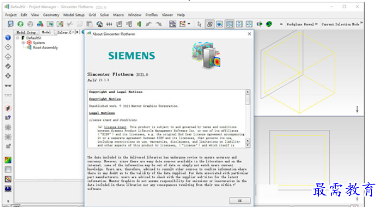The image size is (380, 207).
Task: Click legal notices scrollbar up arrow
Action: click(x=248, y=92)
